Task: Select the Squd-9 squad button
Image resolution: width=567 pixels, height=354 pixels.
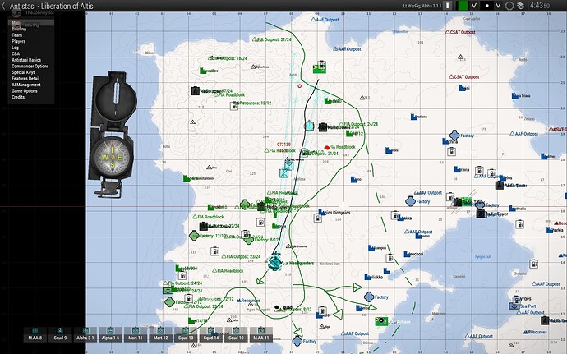Action: pos(60,334)
